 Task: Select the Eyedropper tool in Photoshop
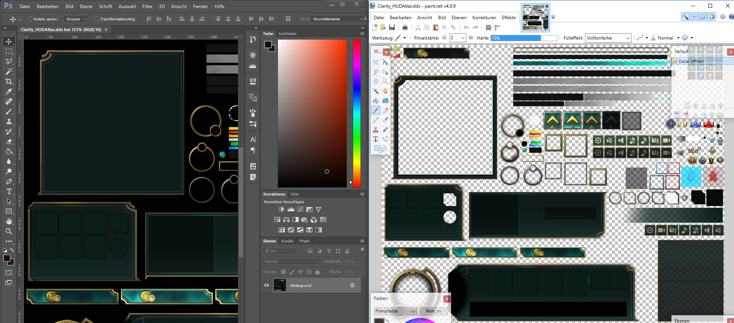[9, 91]
